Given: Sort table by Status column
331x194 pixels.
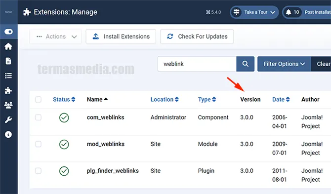Looking at the screenshot, I should [64, 99].
